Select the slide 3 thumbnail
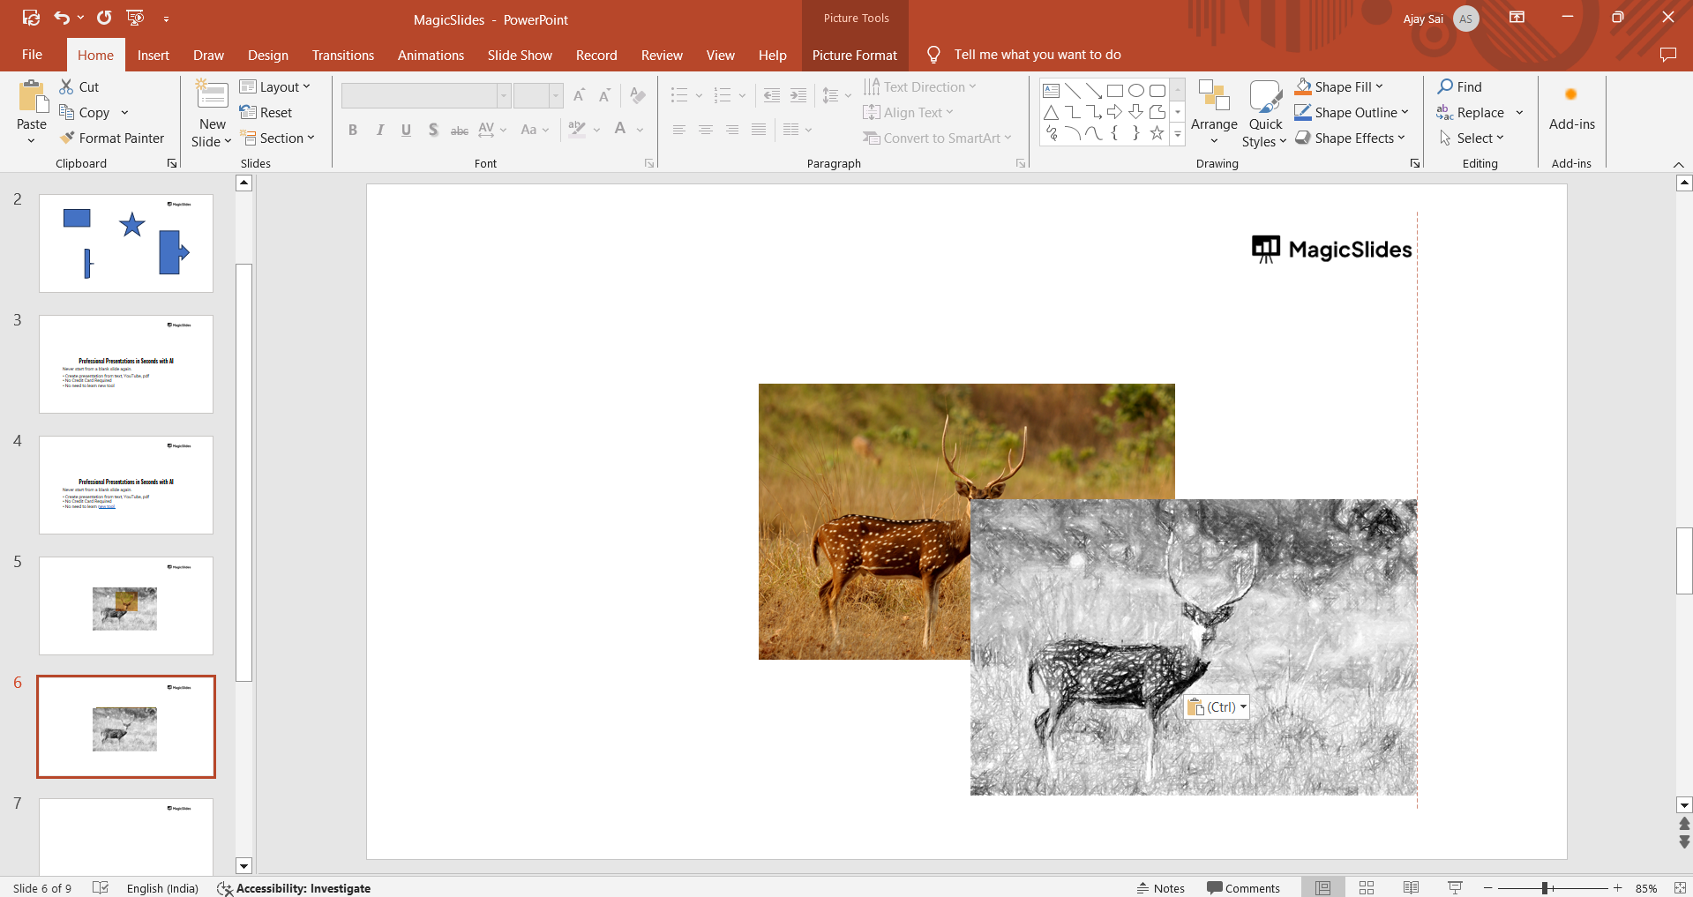 point(126,364)
